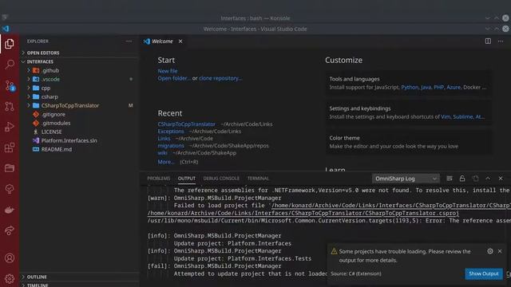511x287 pixels.
Task: Clear the output panel
Action: coord(450,179)
